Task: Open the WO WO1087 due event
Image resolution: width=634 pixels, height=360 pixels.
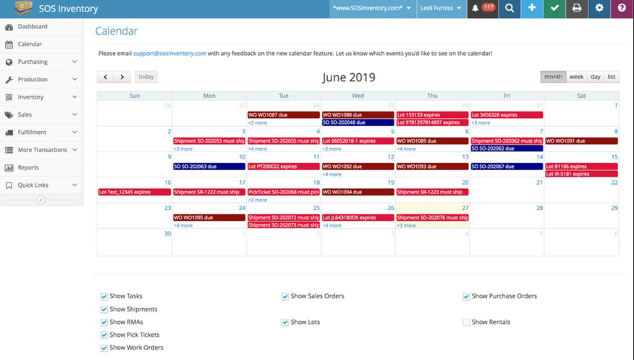Action: (x=283, y=114)
